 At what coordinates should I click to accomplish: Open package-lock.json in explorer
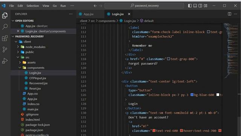[x=43, y=125]
